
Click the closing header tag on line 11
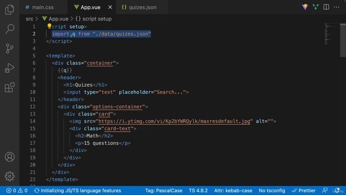(71, 99)
